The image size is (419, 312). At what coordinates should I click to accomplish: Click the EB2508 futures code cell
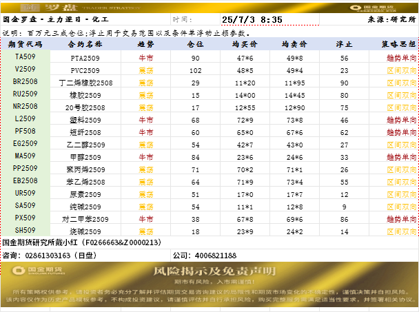pos(25,180)
